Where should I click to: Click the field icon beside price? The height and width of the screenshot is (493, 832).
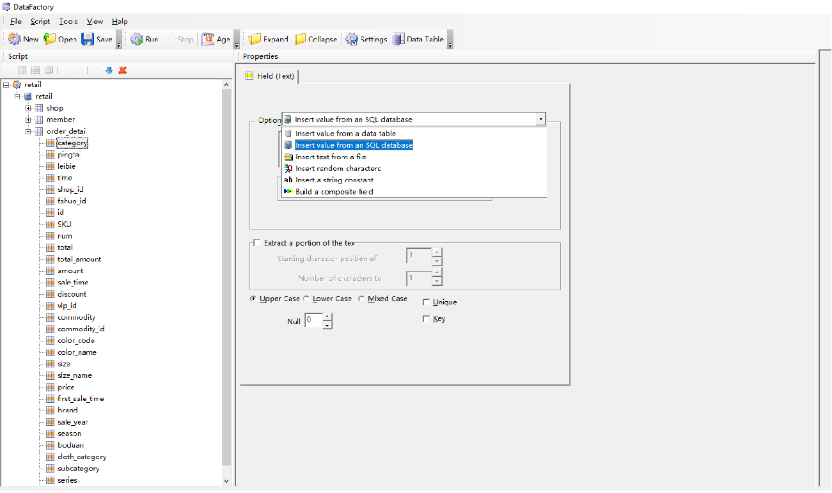[50, 387]
